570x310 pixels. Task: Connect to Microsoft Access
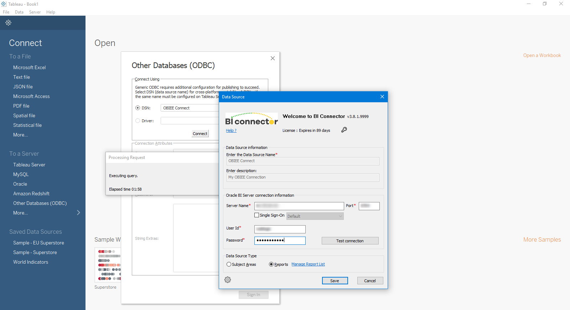tap(31, 96)
